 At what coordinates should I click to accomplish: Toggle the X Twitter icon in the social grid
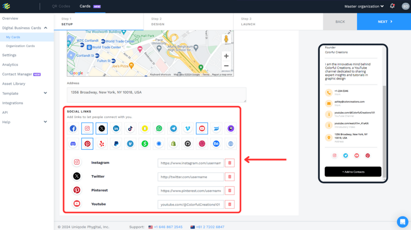(102, 129)
